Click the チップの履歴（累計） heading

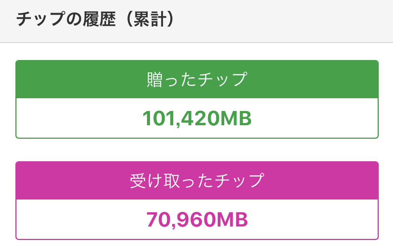tap(95, 20)
